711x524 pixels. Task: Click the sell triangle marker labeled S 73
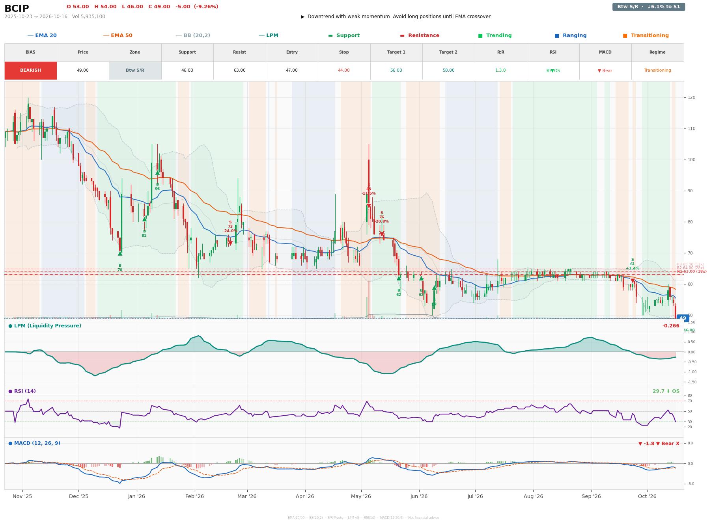(230, 243)
